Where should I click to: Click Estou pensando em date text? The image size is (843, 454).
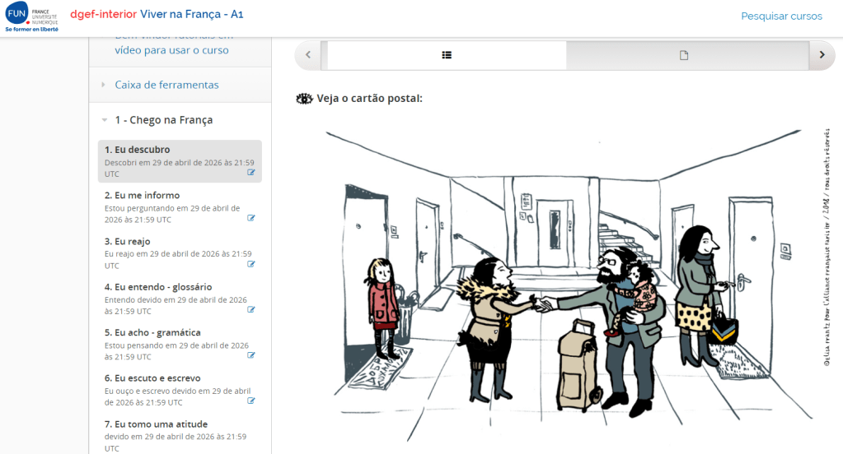tap(176, 351)
